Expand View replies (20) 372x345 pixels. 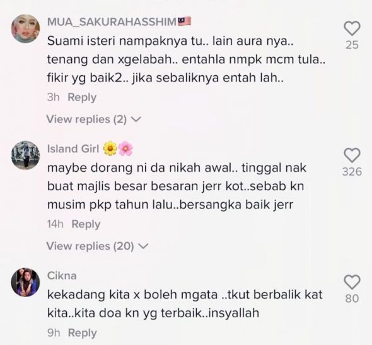click(x=97, y=246)
